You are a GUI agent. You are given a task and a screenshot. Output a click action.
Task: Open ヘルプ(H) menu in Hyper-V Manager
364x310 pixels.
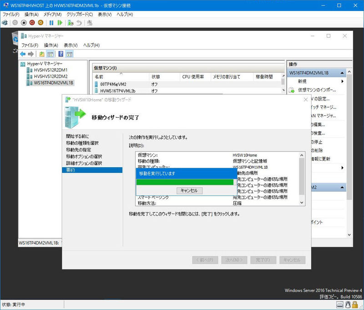coord(91,45)
